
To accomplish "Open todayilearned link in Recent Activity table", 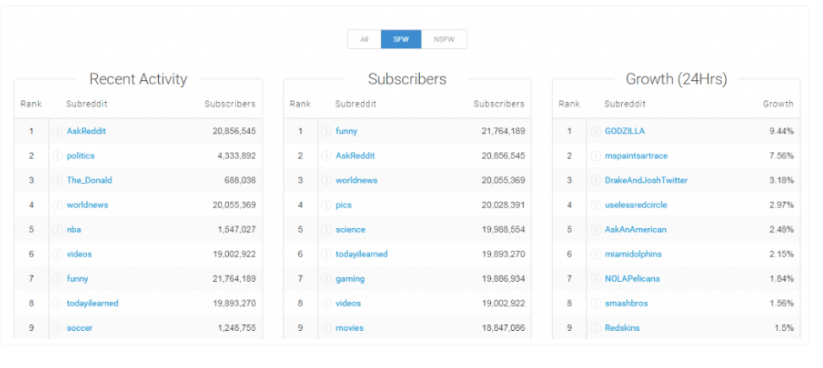I will point(92,304).
